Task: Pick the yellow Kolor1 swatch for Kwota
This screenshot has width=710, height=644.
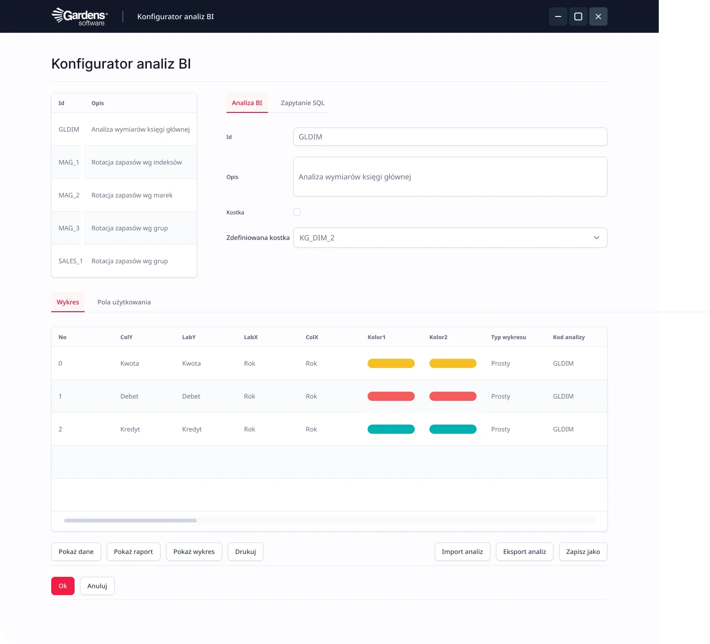Action: pos(391,363)
